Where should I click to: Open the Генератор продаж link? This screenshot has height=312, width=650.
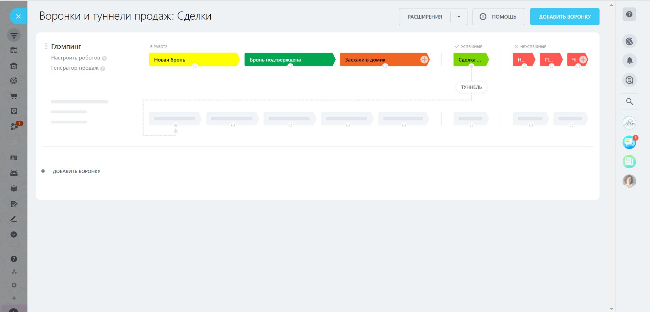75,68
